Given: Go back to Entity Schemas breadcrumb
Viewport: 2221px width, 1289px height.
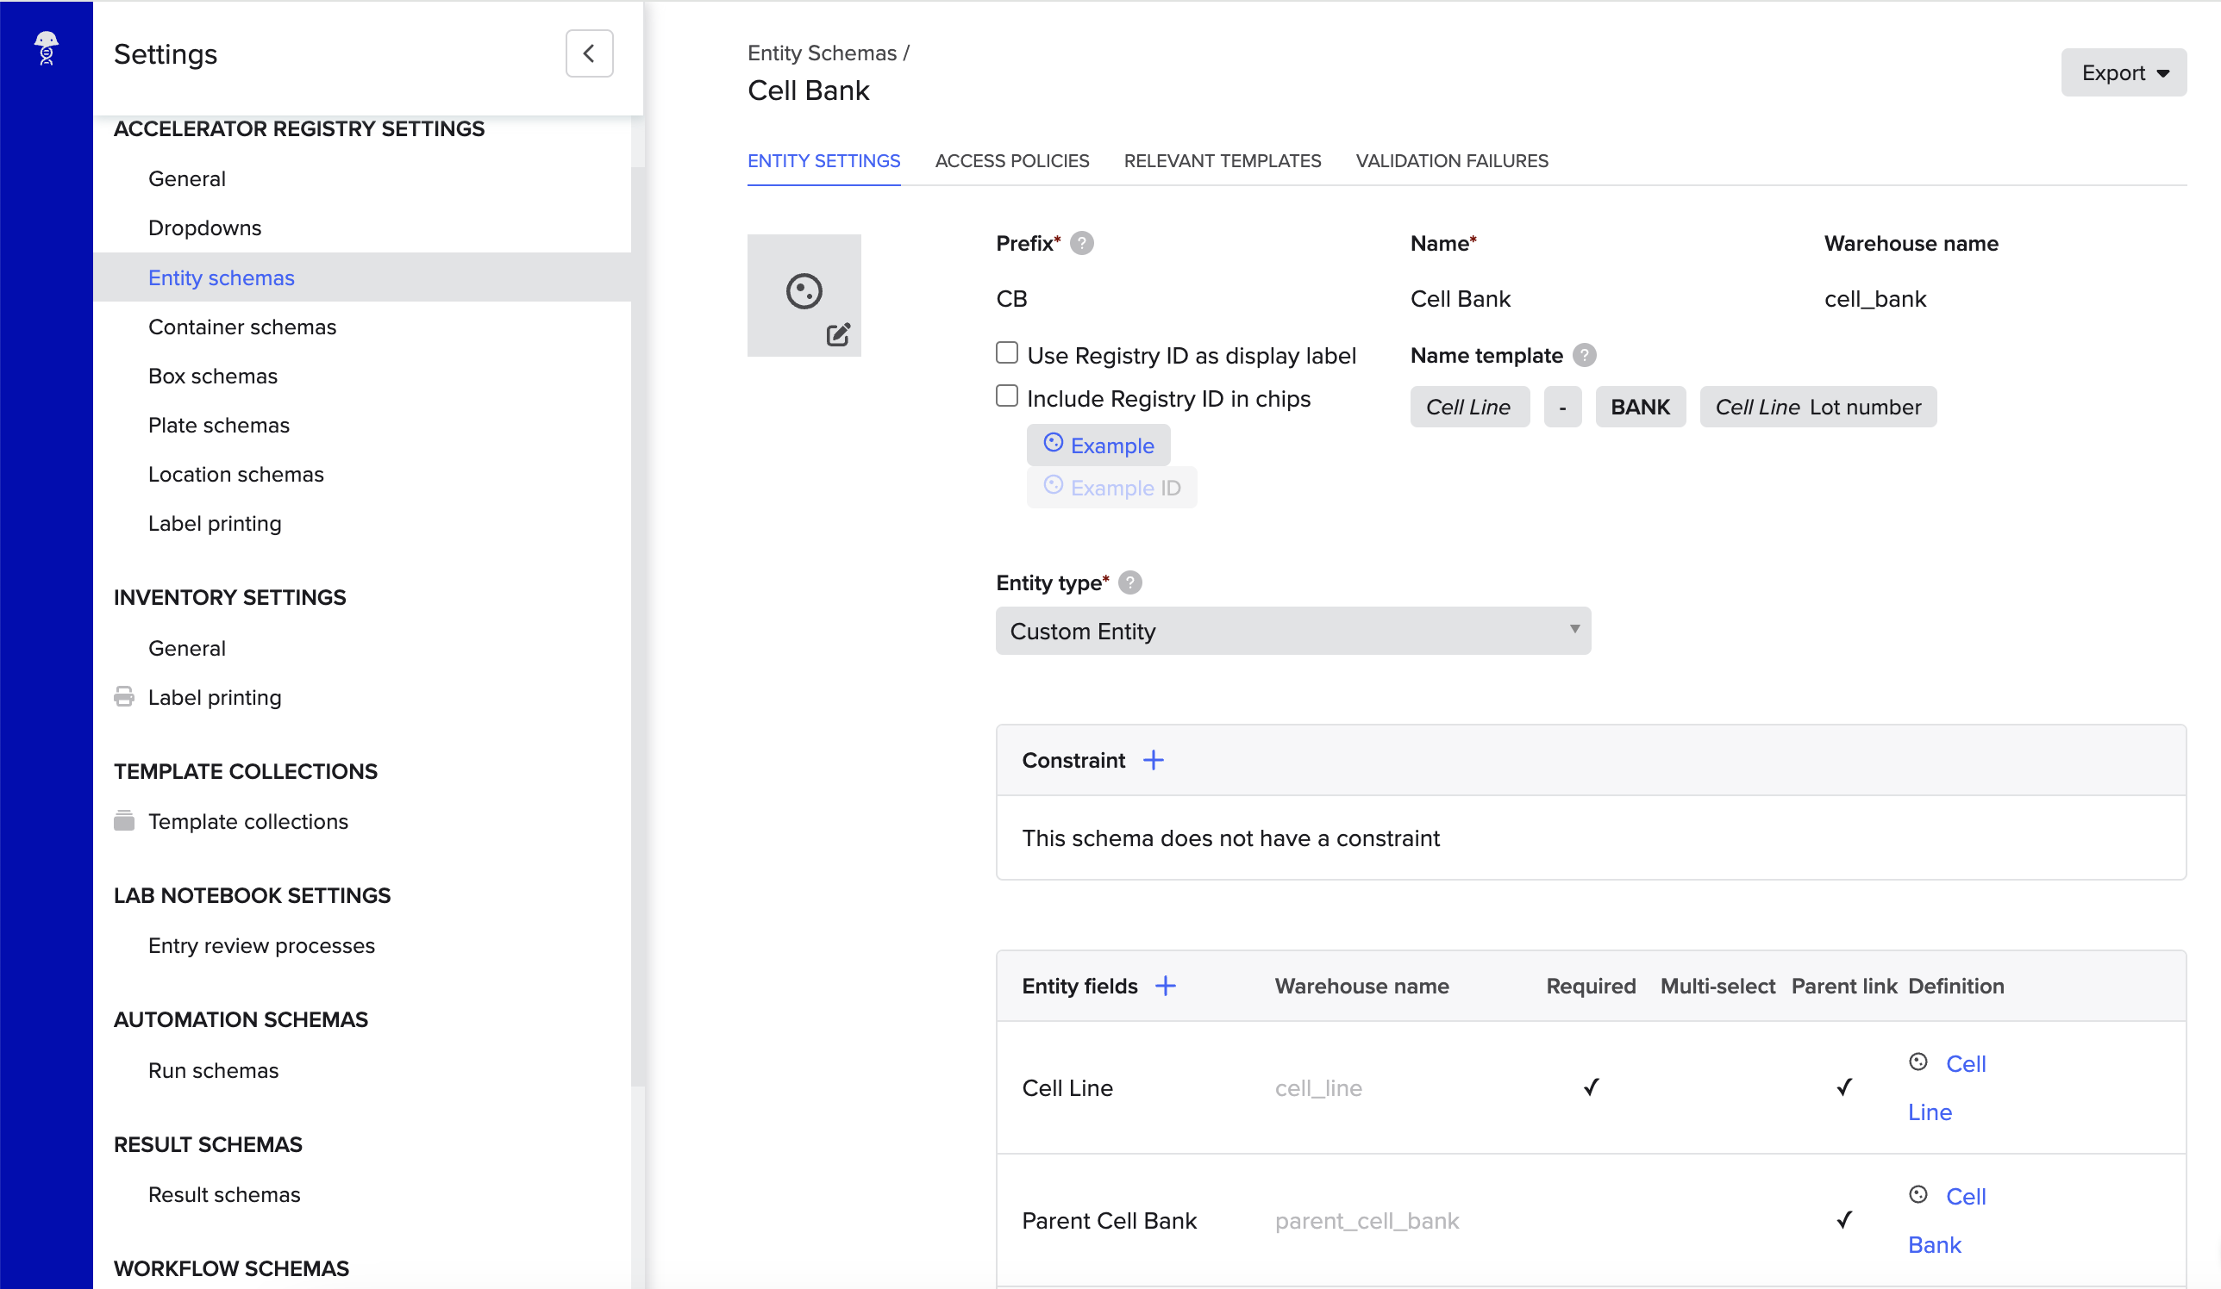Looking at the screenshot, I should [x=822, y=53].
